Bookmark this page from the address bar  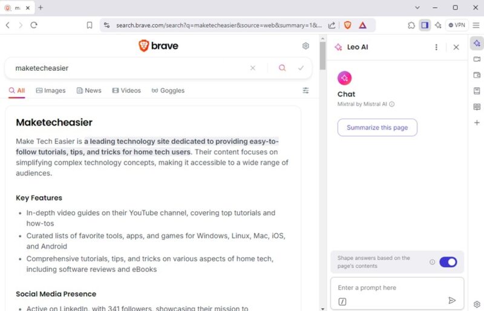click(90, 25)
